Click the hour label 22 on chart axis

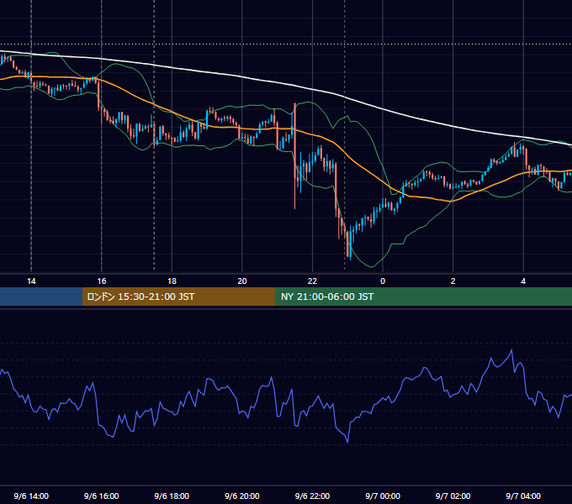pyautogui.click(x=312, y=281)
